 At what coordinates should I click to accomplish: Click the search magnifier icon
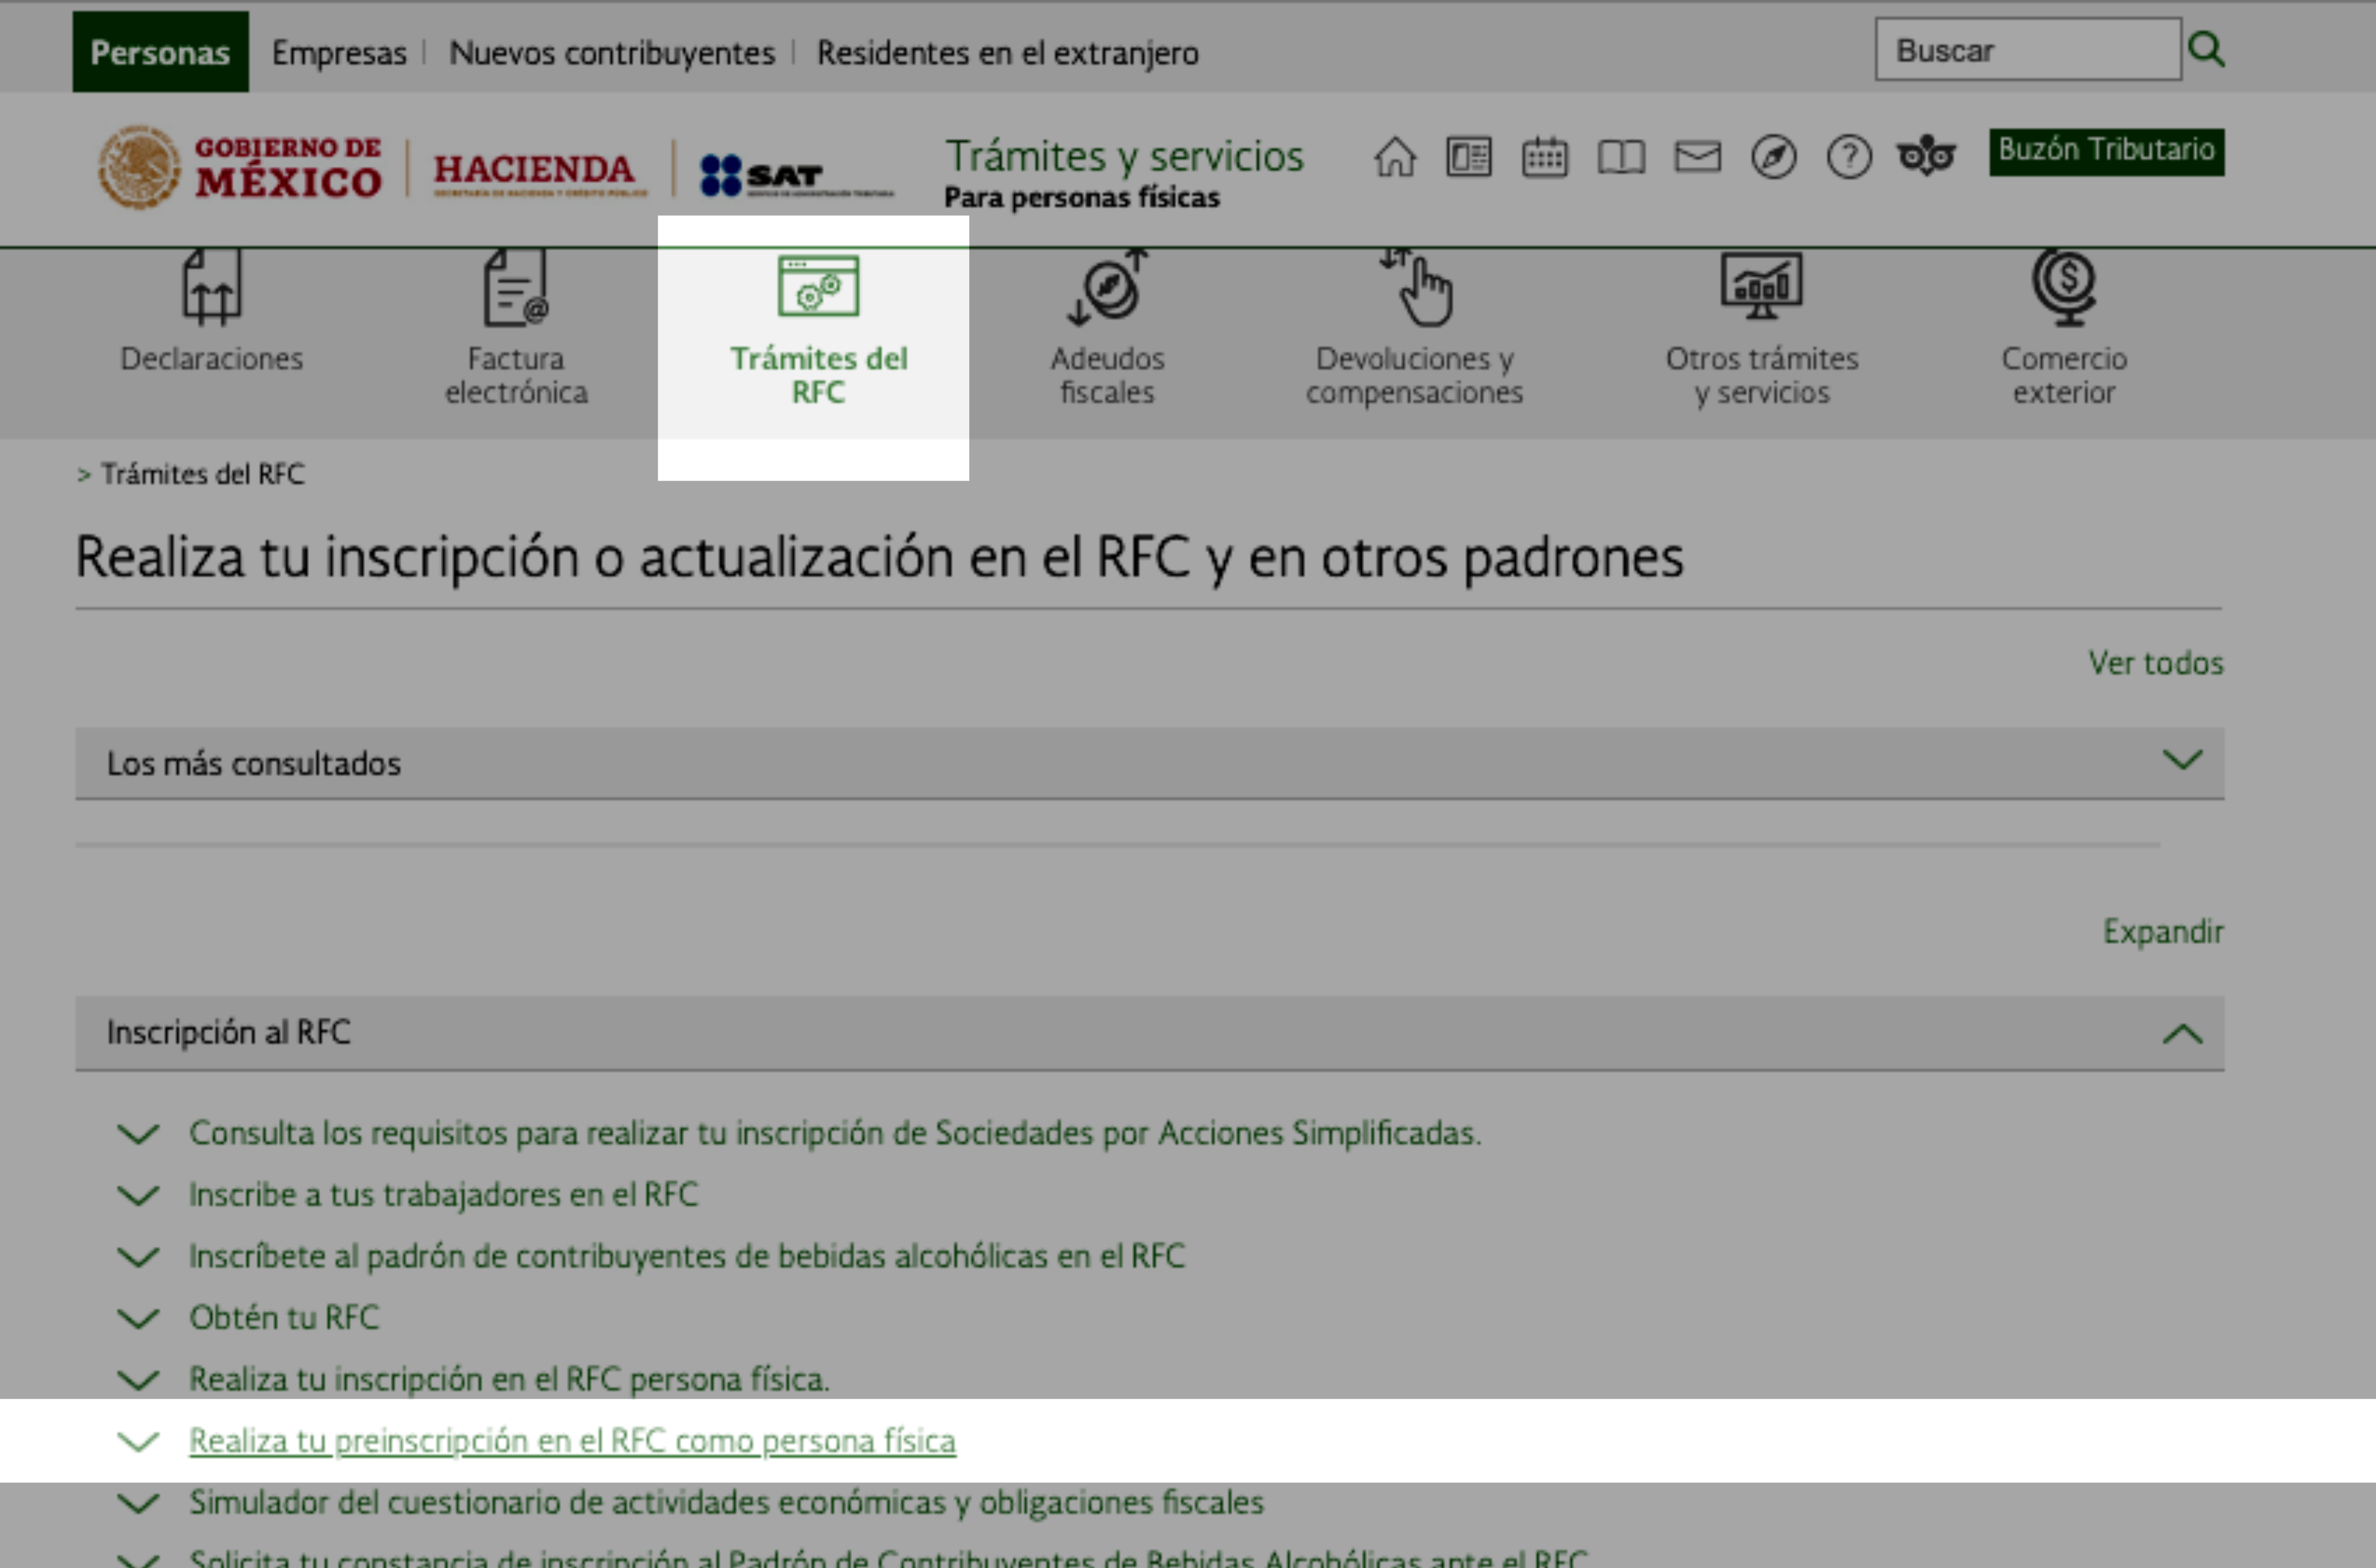tap(2206, 49)
